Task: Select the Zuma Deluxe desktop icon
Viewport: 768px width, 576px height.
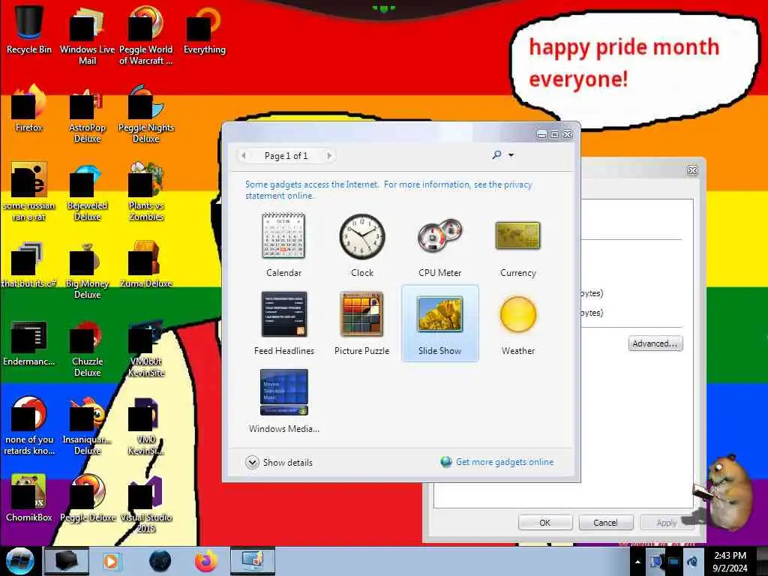Action: [146, 263]
